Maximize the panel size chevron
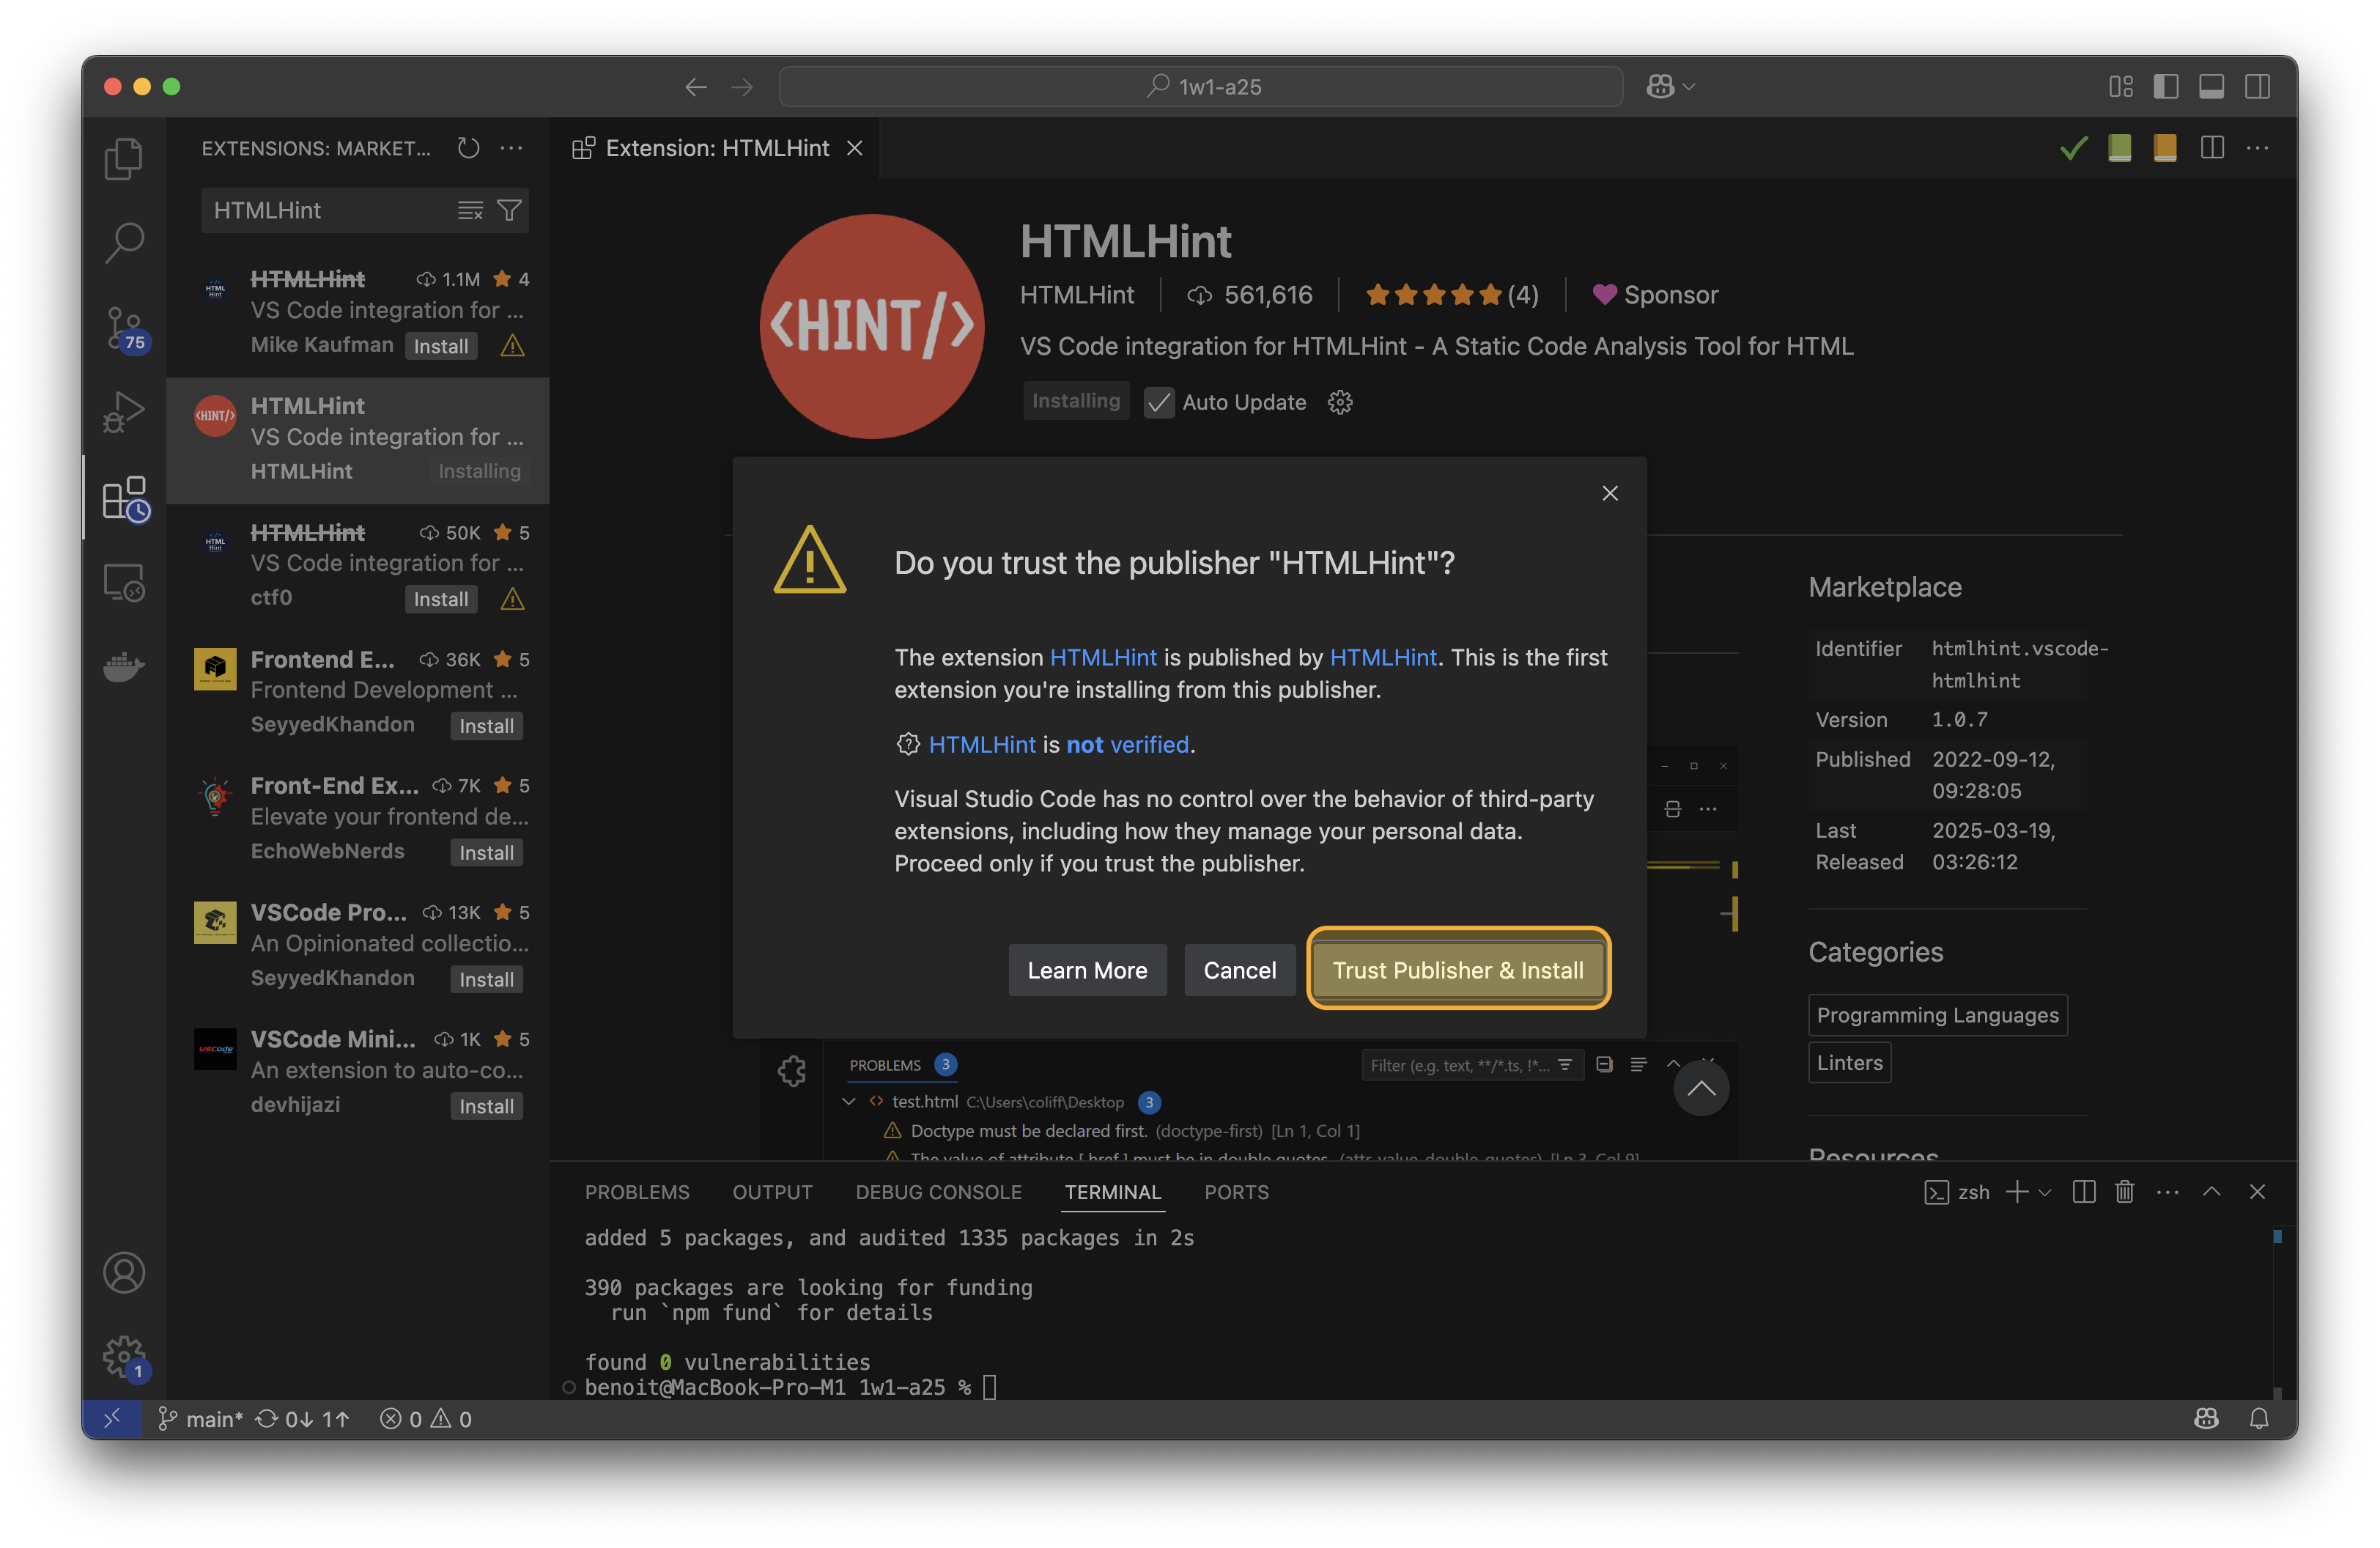2380x1548 pixels. click(2212, 1192)
